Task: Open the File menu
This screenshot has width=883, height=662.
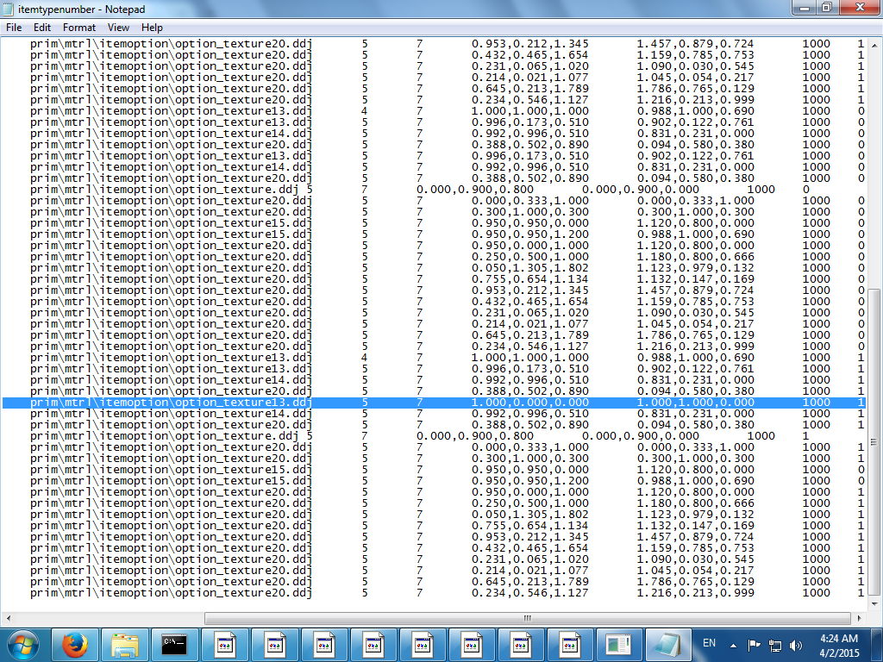Action: [14, 28]
